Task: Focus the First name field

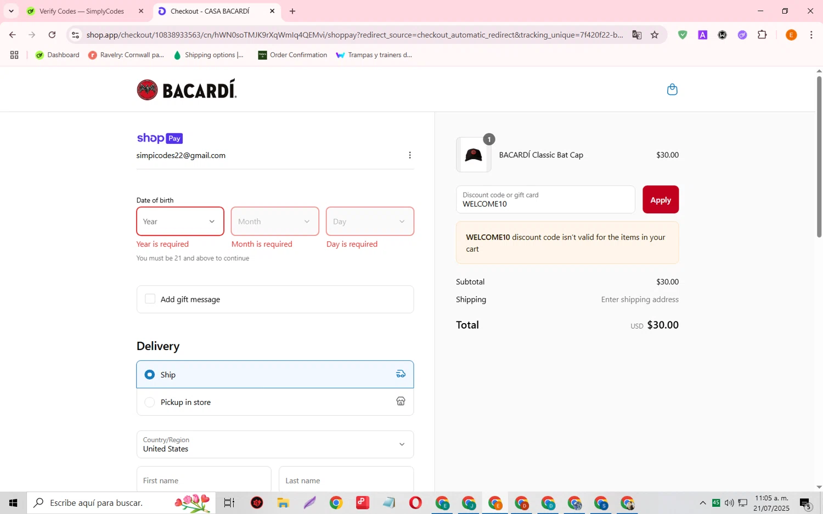Action: (x=204, y=479)
